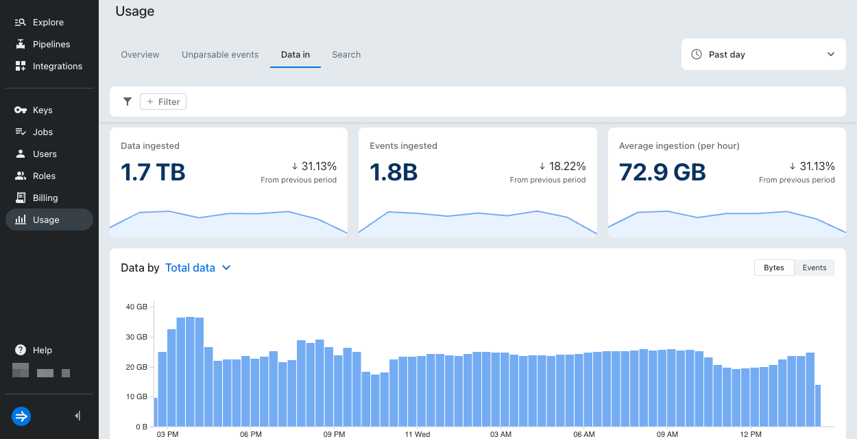Screen dimensions: 857x439
Task: Switch the chart to Bytes view
Action: coord(774,268)
